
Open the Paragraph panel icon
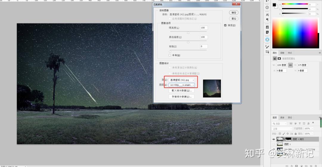coord(267,20)
